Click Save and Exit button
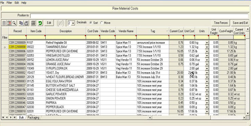Screen dimensions: 251x126 (240, 23)
